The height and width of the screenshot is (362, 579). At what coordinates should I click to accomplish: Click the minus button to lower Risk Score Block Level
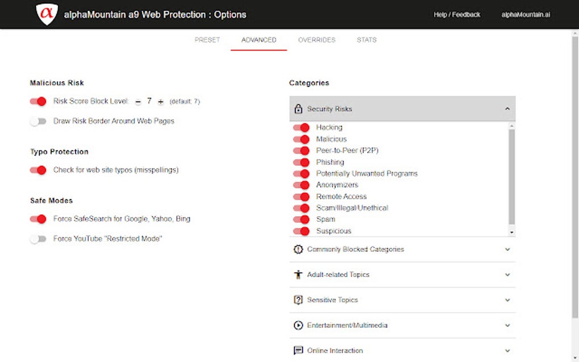tap(138, 101)
